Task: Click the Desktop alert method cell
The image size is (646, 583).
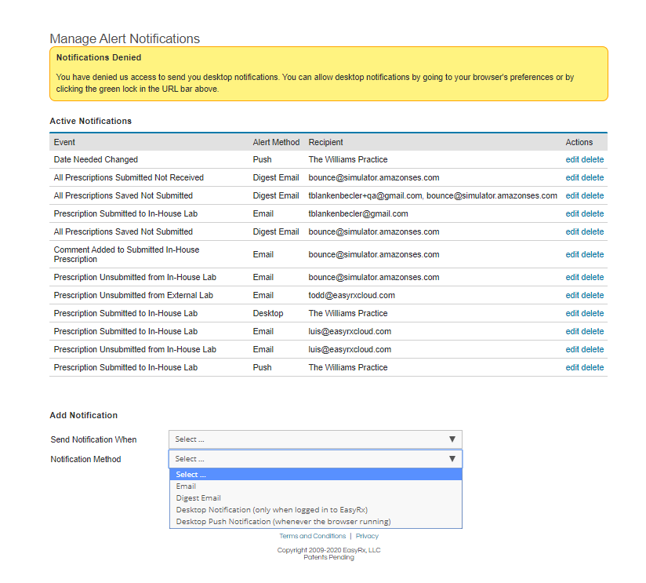Action: pos(268,313)
